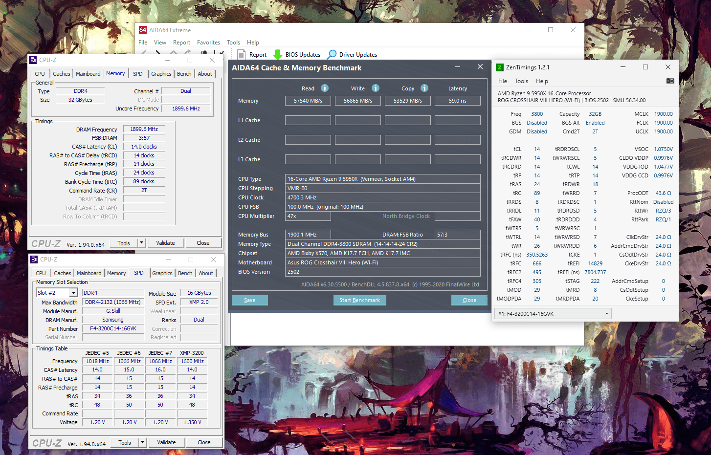Click the 1.0750V VSOC value in ZenTimings

click(664, 149)
